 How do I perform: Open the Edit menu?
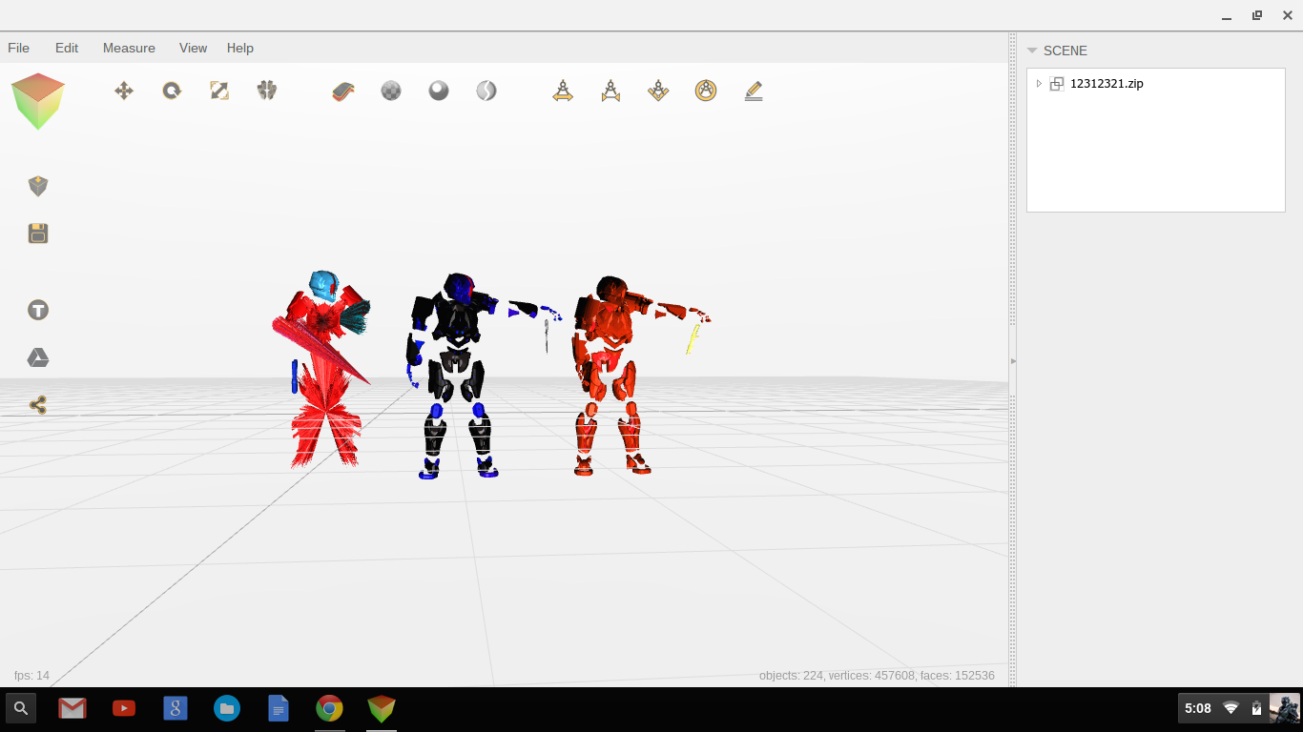[67, 48]
